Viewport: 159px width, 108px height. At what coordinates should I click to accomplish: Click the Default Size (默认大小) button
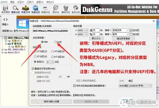pyautogui.click(x=96, y=39)
